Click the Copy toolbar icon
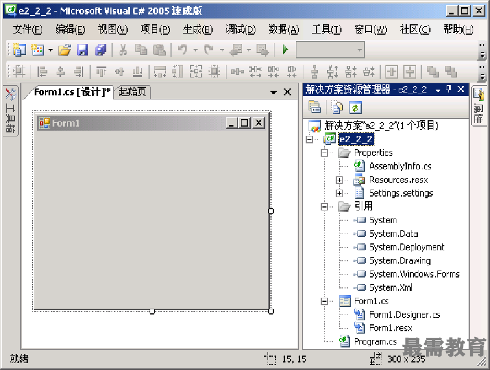The height and width of the screenshot is (370, 490). pyautogui.click(x=141, y=49)
